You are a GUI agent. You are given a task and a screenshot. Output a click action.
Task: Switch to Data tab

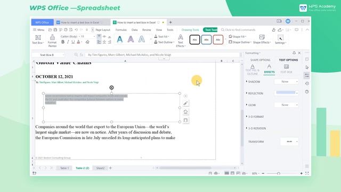pos(135,30)
